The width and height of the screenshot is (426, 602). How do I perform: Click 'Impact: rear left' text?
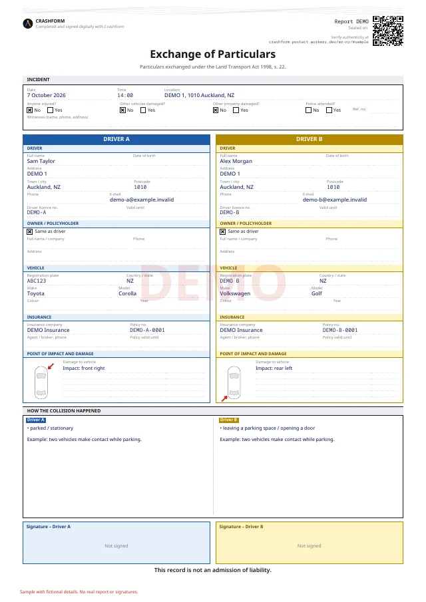pos(274,369)
